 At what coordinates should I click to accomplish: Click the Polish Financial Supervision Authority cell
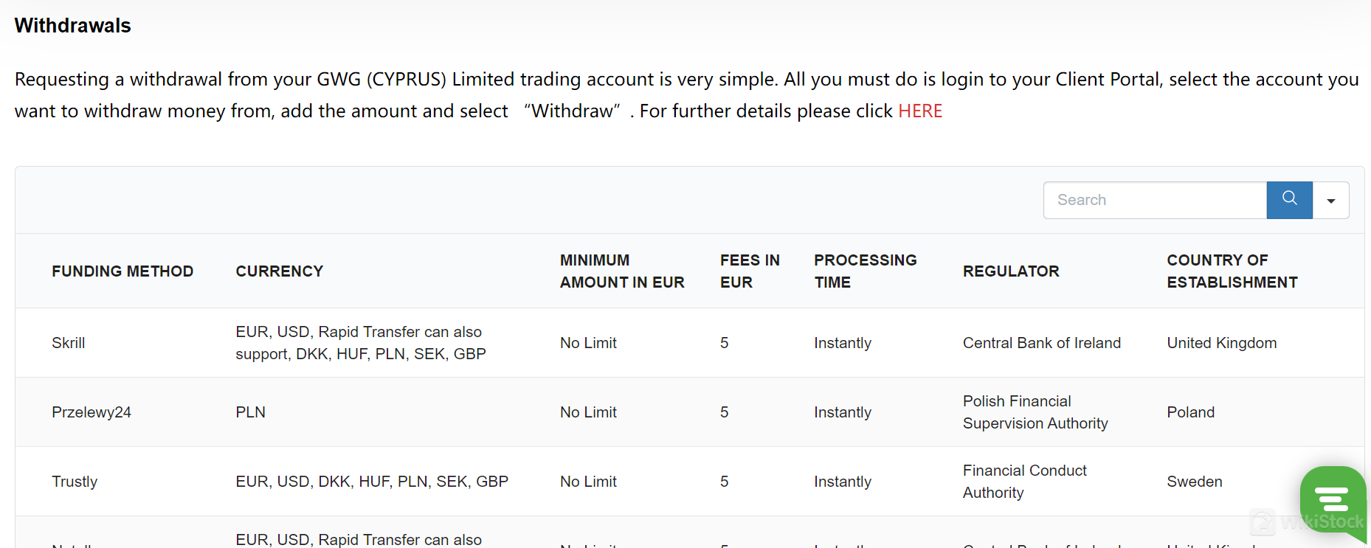pyautogui.click(x=1035, y=412)
